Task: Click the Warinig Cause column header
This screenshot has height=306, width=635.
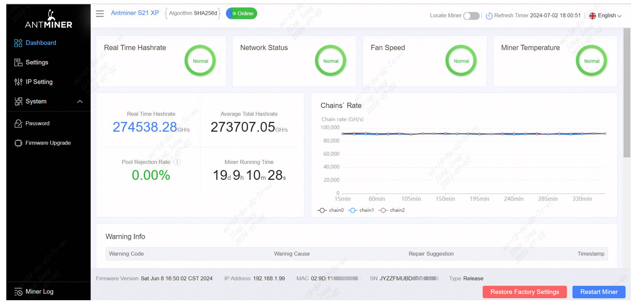Action: (x=292, y=254)
